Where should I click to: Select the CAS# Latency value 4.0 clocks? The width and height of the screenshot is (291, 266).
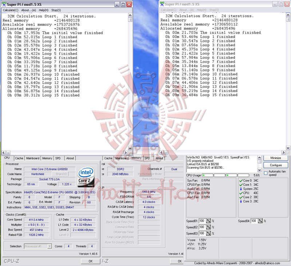[x=149, y=202]
